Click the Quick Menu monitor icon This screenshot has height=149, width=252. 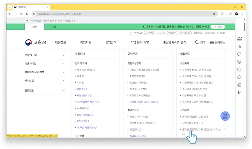point(239,62)
